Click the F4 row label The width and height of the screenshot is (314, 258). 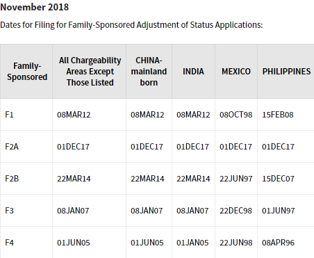9,243
